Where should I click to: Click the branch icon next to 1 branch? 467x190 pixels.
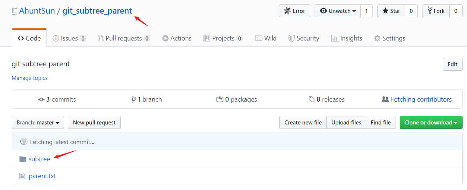(134, 99)
